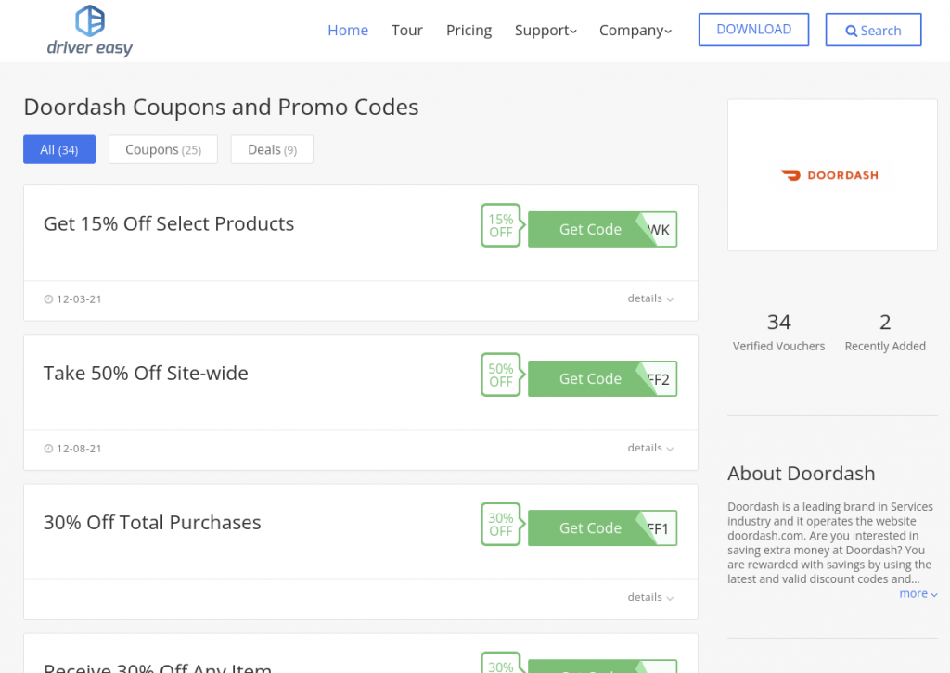Switch to the Coupons (25) tab
Screen dimensions: 950x673
click(163, 149)
